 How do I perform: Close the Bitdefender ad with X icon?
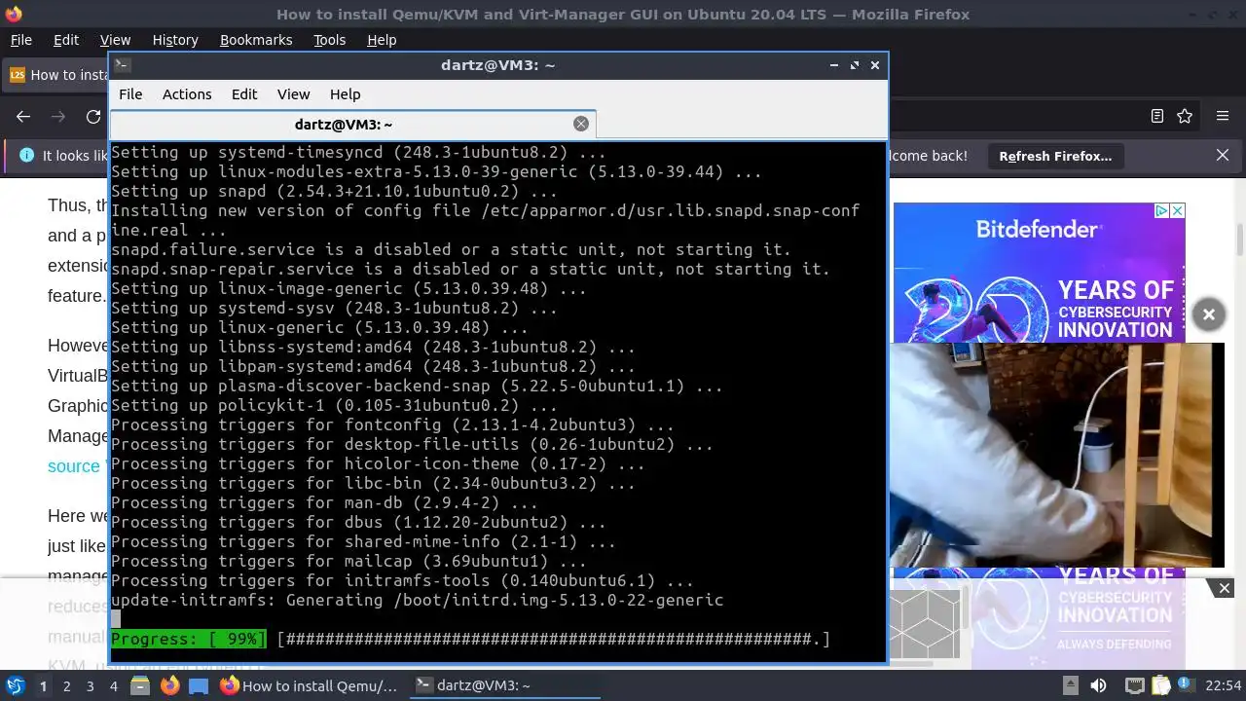click(x=1177, y=211)
